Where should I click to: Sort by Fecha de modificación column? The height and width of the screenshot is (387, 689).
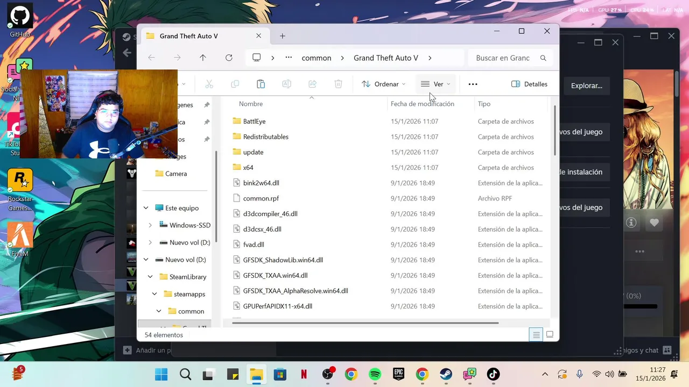(x=423, y=104)
